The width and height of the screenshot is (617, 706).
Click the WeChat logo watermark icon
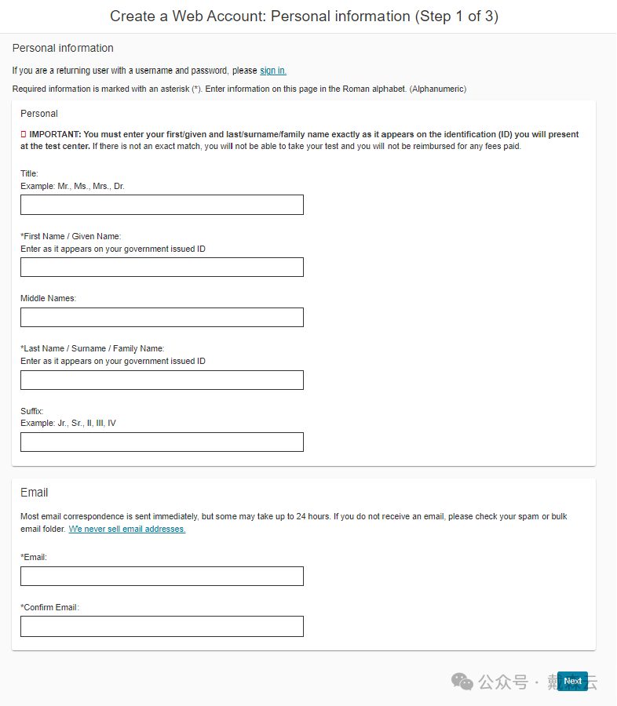coord(462,682)
